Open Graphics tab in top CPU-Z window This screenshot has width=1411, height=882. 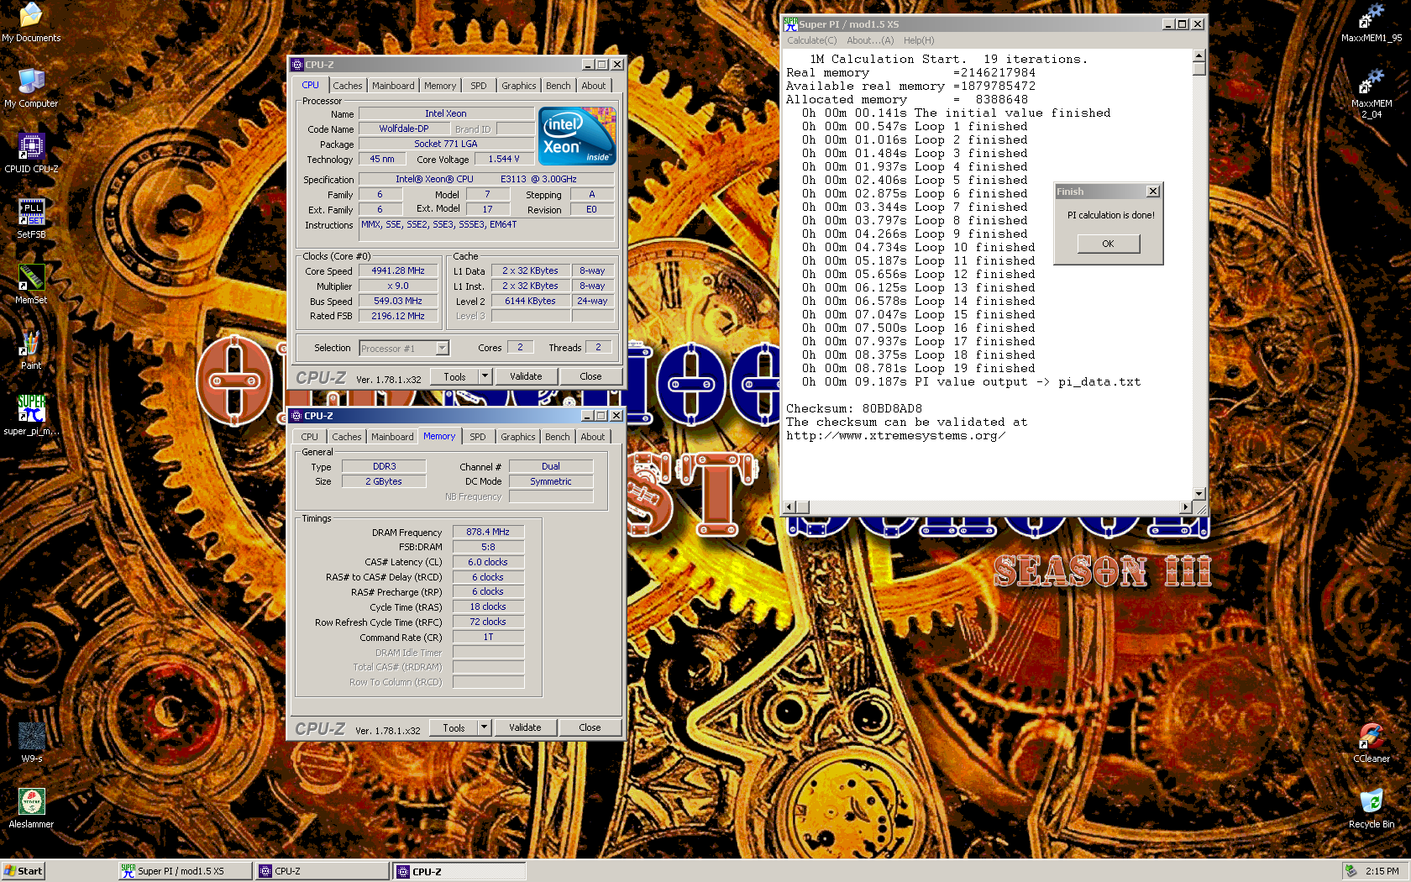(519, 86)
